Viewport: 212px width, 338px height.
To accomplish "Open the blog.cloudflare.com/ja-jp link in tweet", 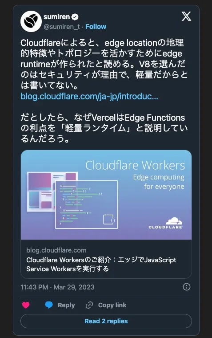I will click(89, 96).
